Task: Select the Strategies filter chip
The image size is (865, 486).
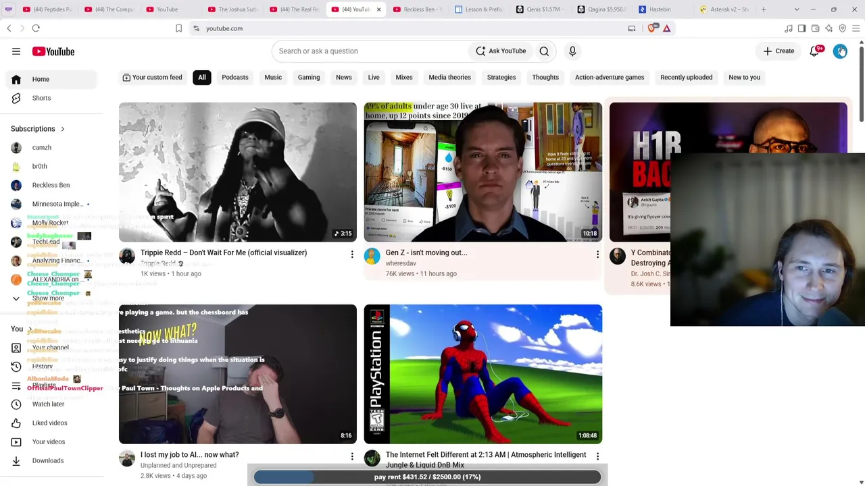Action: 501,77
